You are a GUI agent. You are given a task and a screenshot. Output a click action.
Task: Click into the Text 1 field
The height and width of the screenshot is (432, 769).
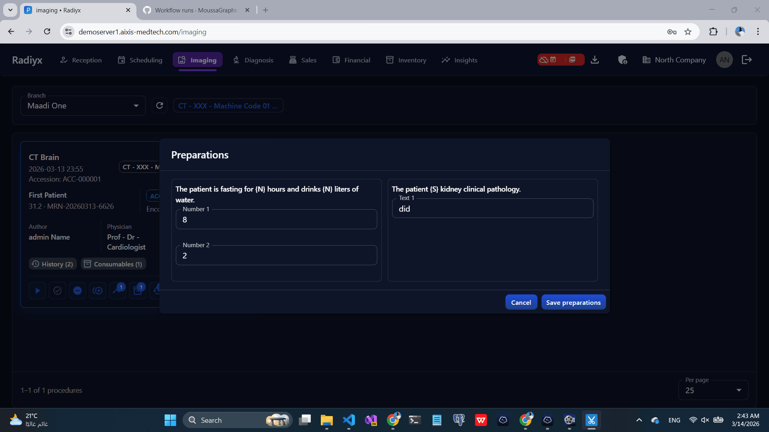coord(493,208)
